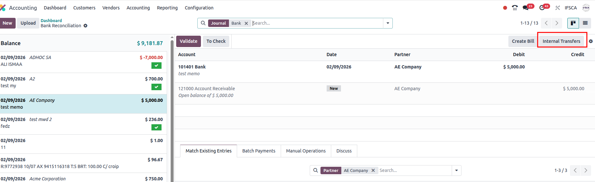Image resolution: width=595 pixels, height=182 pixels.
Task: Click the Accounting app logo icon
Action: pyautogui.click(x=3, y=7)
